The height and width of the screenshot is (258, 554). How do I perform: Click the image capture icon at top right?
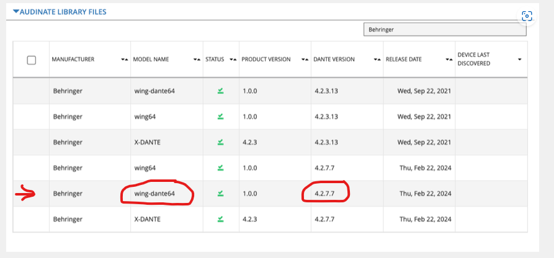point(527,16)
